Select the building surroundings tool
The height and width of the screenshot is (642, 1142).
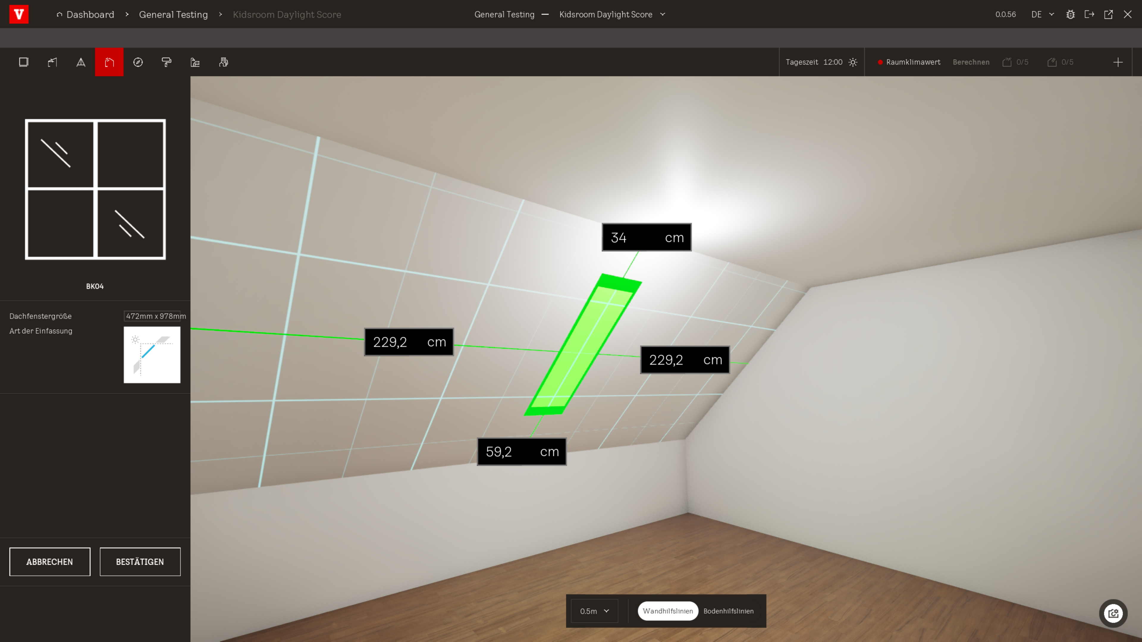(x=223, y=62)
